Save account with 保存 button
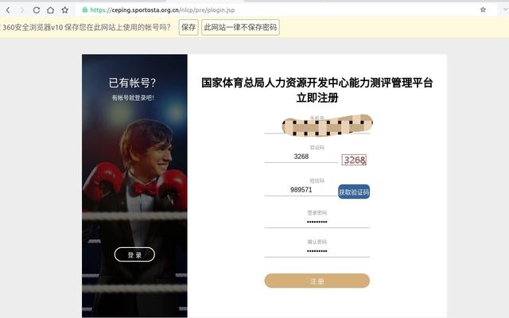The height and width of the screenshot is (318, 509). 188,27
